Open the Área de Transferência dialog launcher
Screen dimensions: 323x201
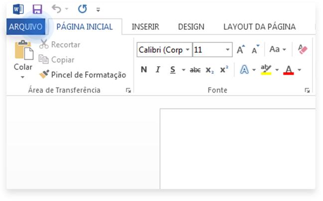(128, 91)
